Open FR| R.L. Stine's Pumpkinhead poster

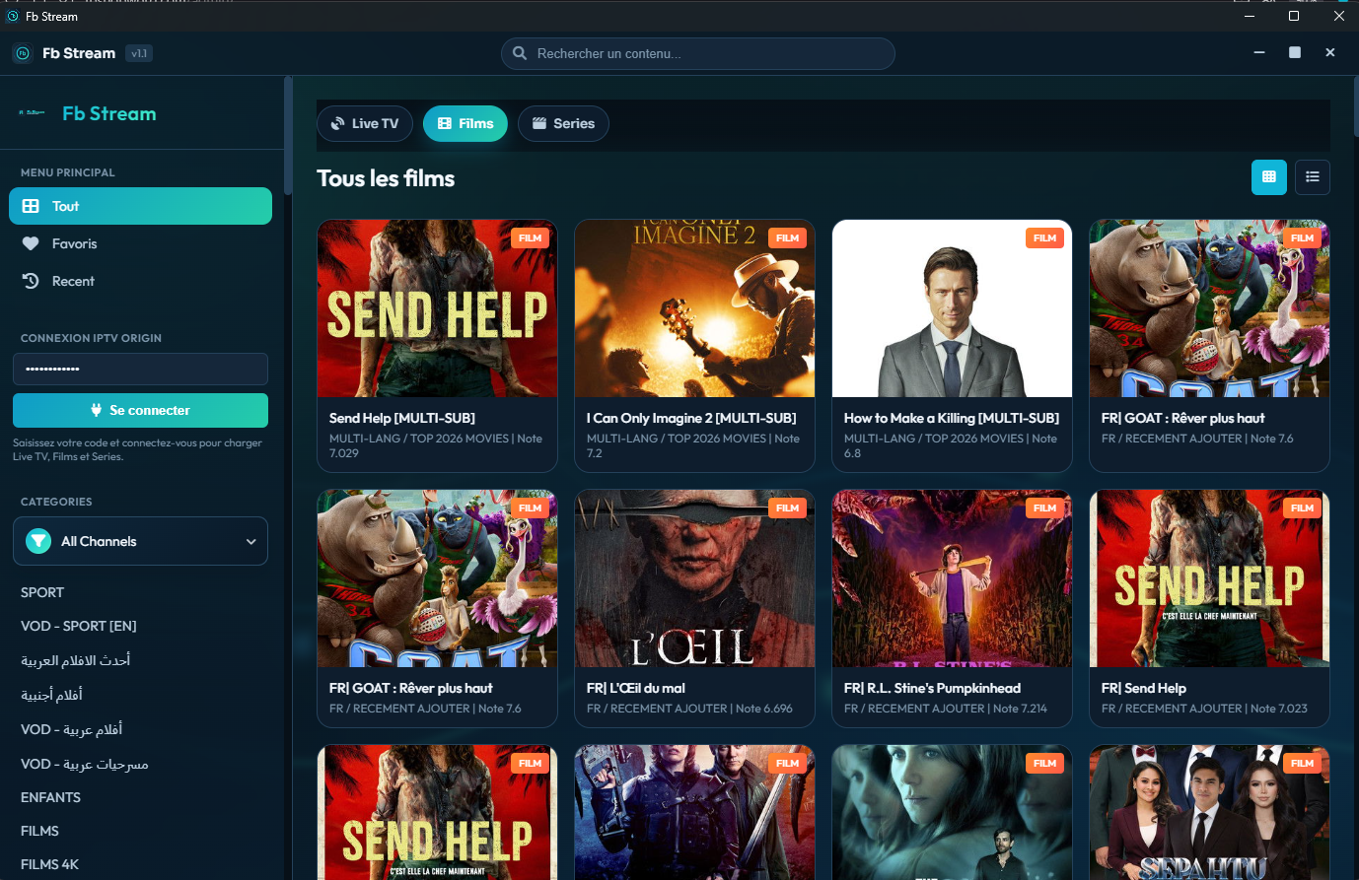coord(952,578)
